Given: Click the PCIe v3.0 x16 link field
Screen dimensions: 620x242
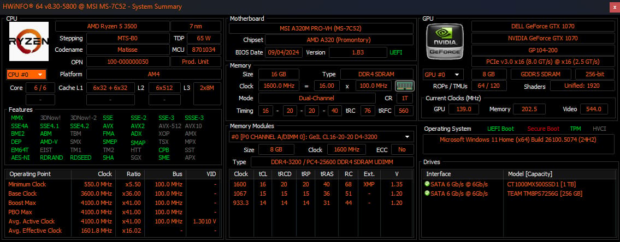Looking at the screenshot, I should [x=542, y=62].
